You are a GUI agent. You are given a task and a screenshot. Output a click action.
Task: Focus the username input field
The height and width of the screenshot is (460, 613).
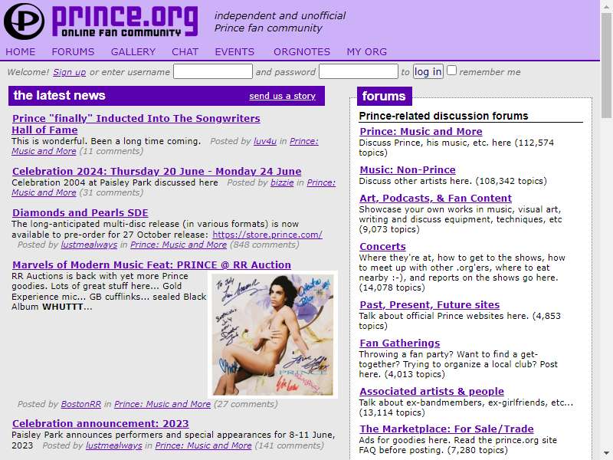[213, 71]
